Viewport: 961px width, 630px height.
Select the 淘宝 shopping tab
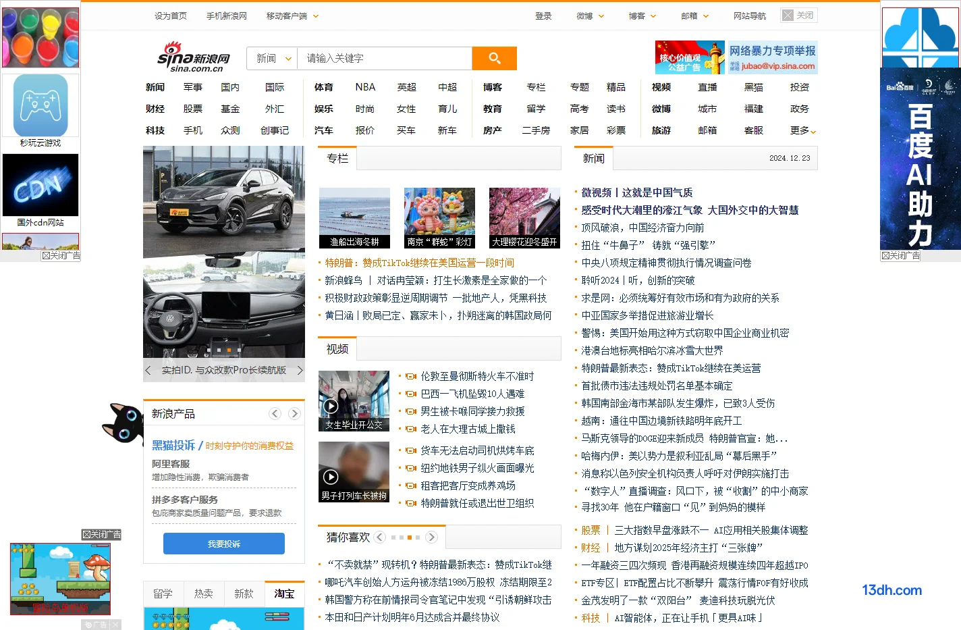click(284, 594)
